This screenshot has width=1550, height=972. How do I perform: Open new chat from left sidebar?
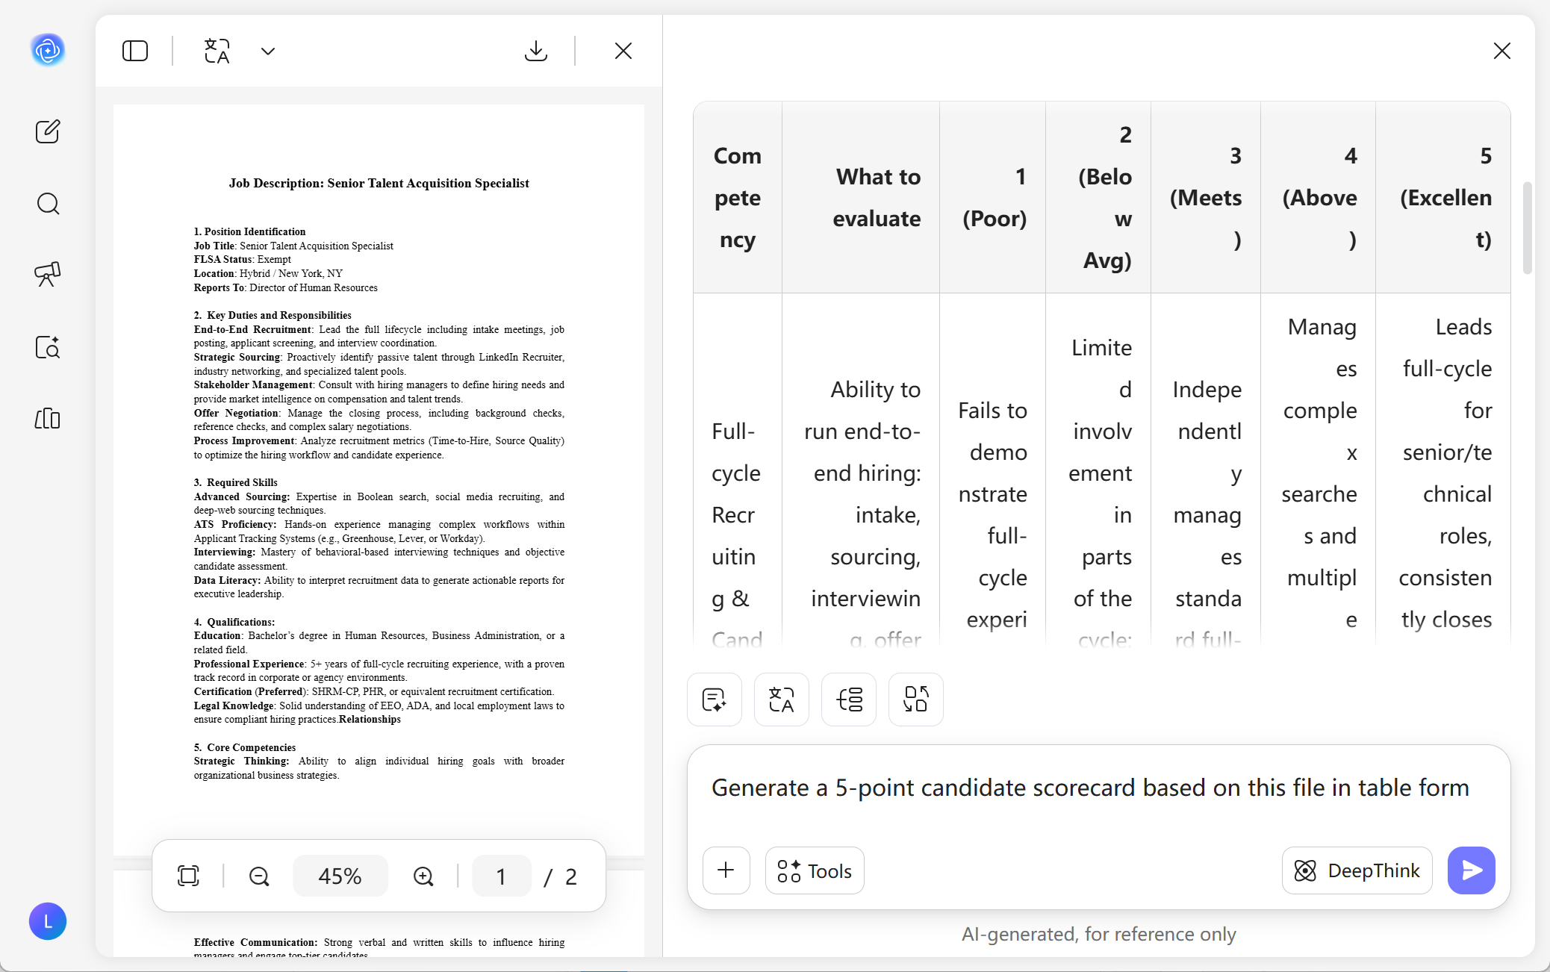click(x=48, y=131)
